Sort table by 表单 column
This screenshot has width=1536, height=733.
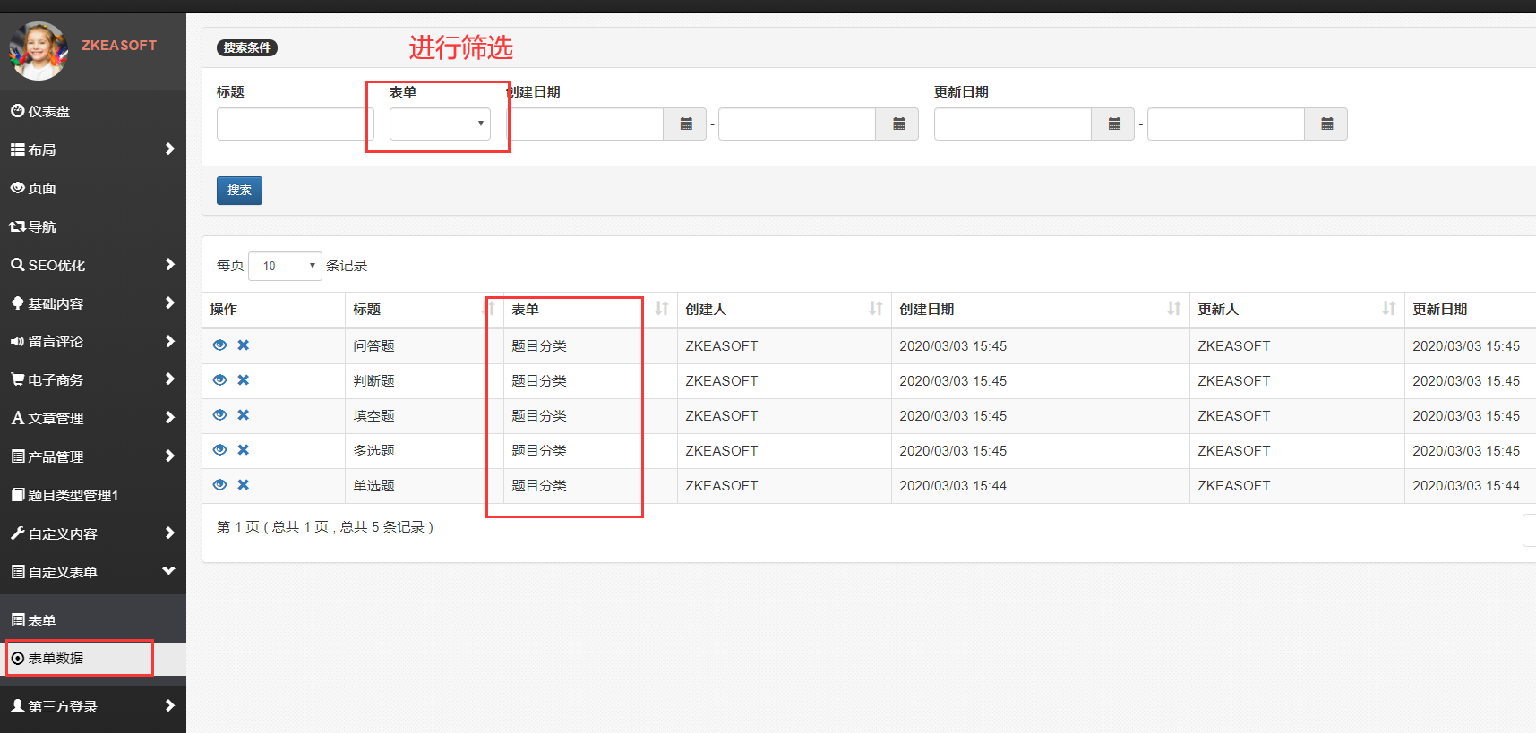[662, 309]
